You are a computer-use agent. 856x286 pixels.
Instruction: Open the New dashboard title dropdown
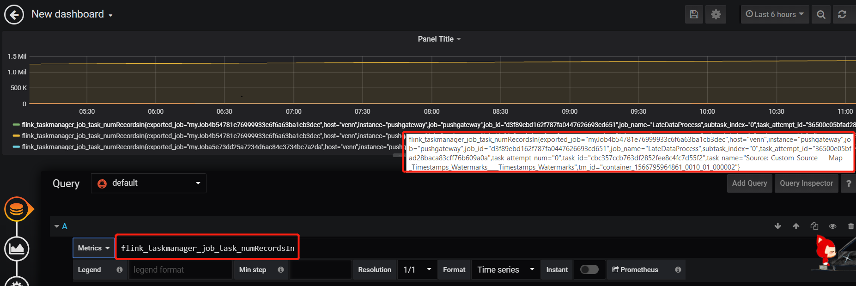point(72,14)
